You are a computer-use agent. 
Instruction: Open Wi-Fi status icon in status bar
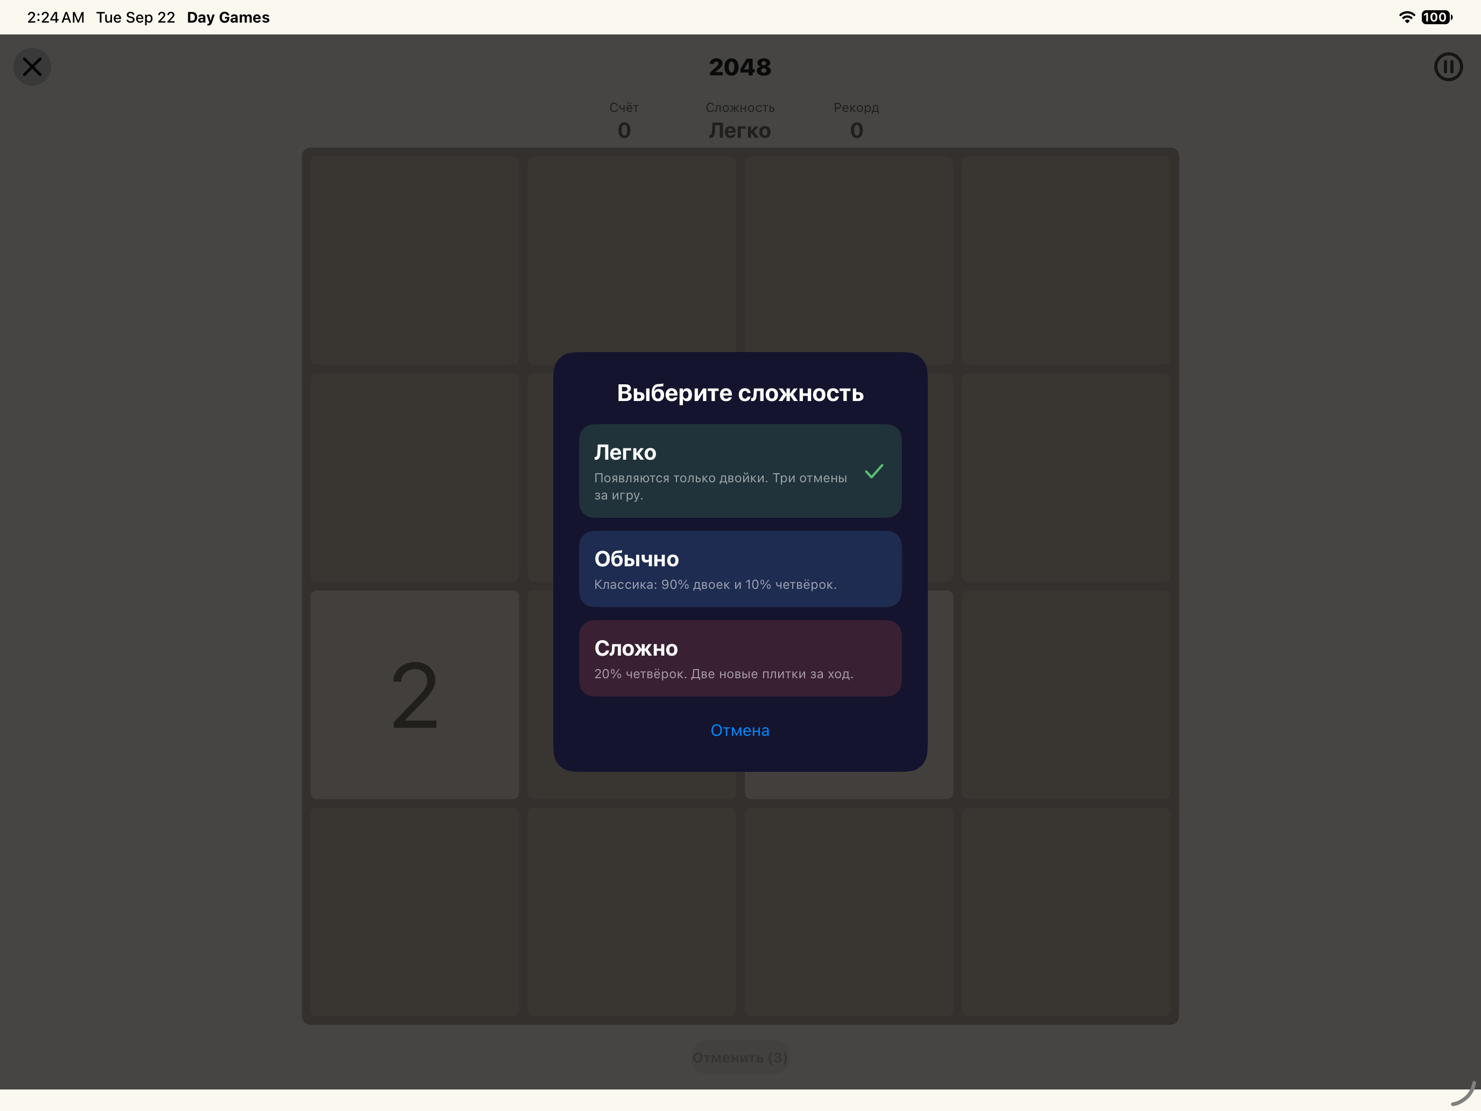click(1407, 17)
